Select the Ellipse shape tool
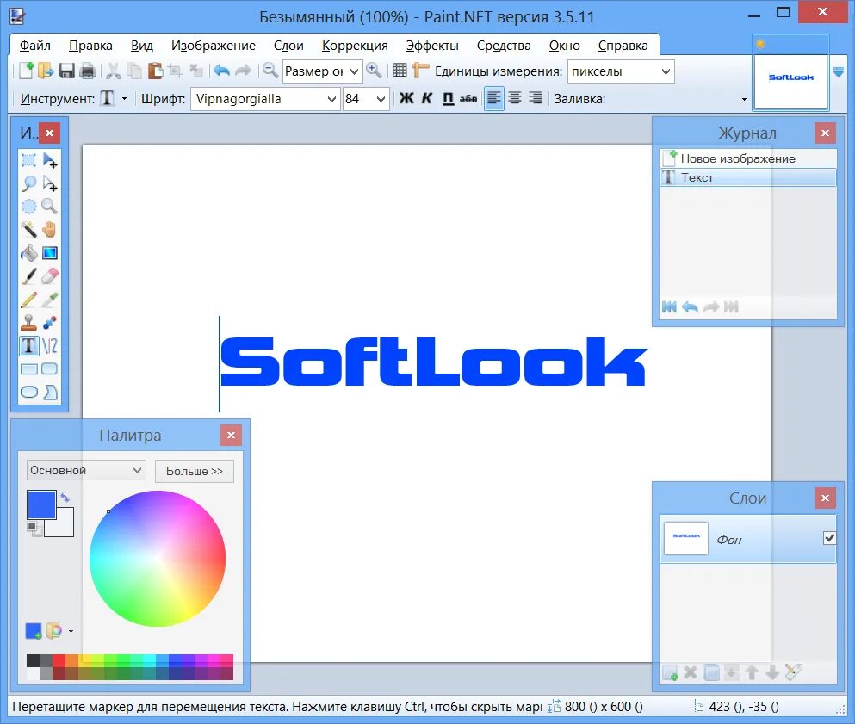This screenshot has width=855, height=724. (29, 392)
